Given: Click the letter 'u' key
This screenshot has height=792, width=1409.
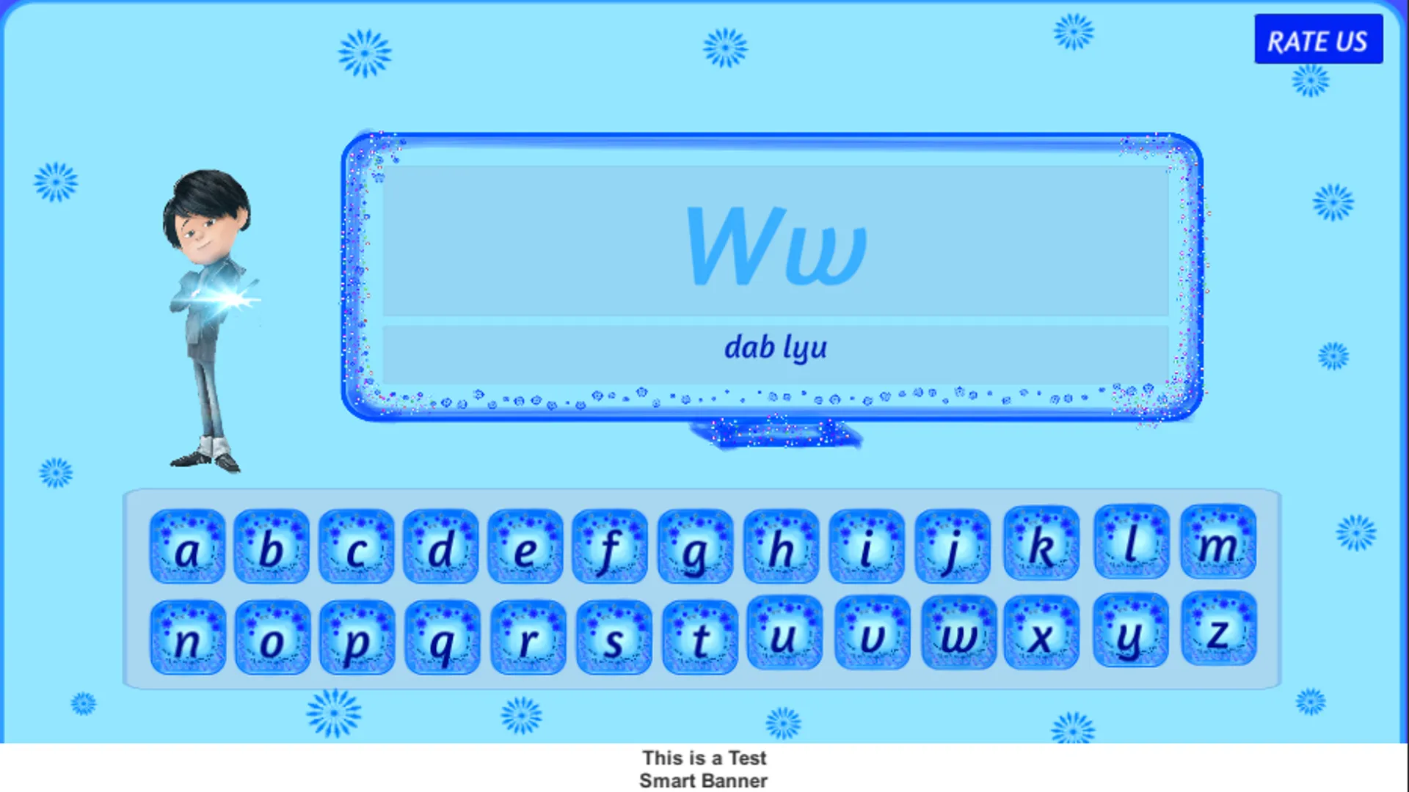Looking at the screenshot, I should point(783,634).
